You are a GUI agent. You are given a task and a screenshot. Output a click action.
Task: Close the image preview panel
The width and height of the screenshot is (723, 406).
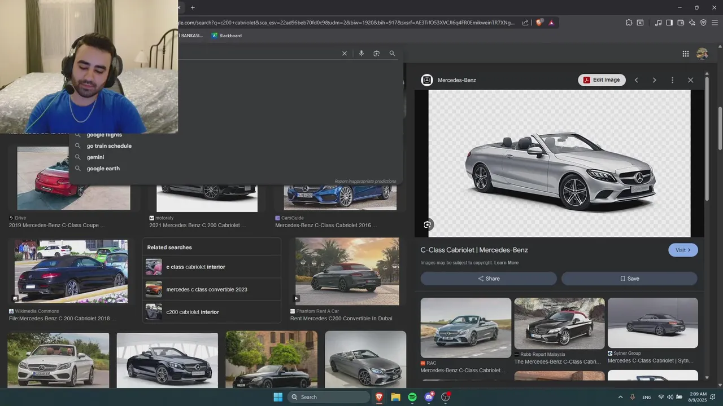click(690, 80)
